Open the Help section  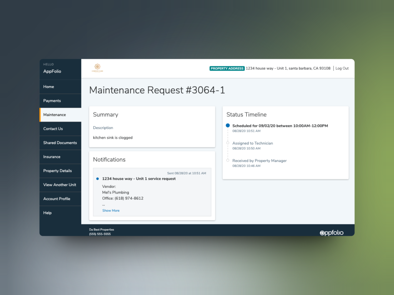pyautogui.click(x=60, y=212)
